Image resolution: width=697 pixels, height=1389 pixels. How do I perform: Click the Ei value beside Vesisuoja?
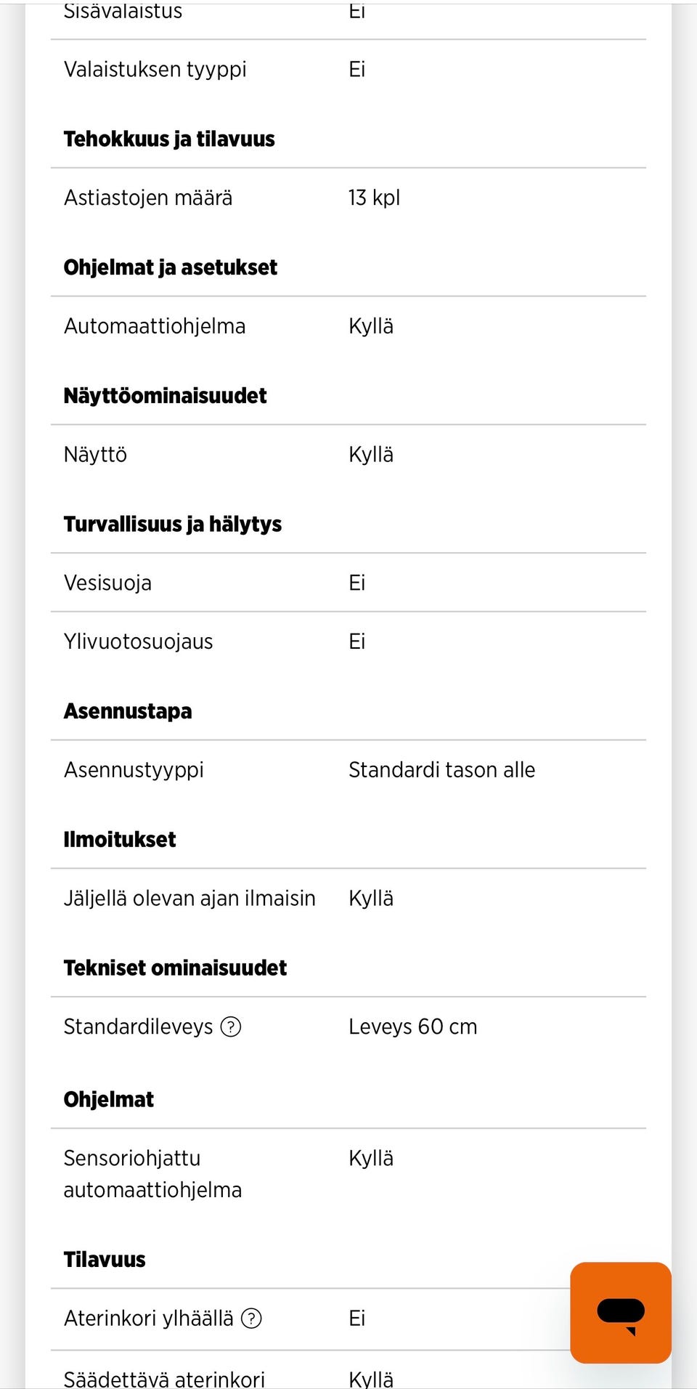click(356, 583)
